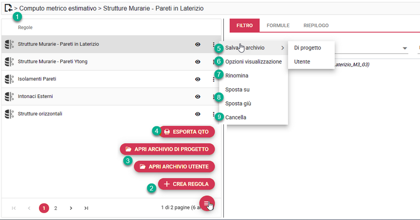Image resolution: width=420 pixels, height=220 pixels.
Task: Switch to the FORMULE tab
Action: click(278, 25)
